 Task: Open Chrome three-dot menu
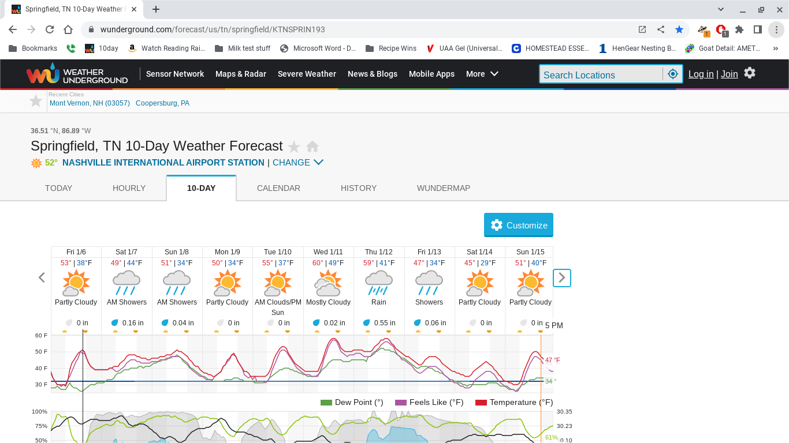tap(777, 29)
